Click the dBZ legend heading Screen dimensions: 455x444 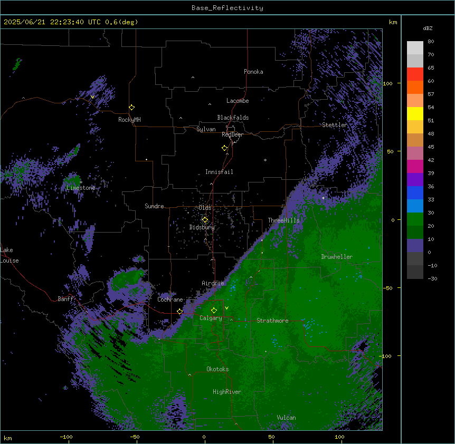[x=428, y=28]
